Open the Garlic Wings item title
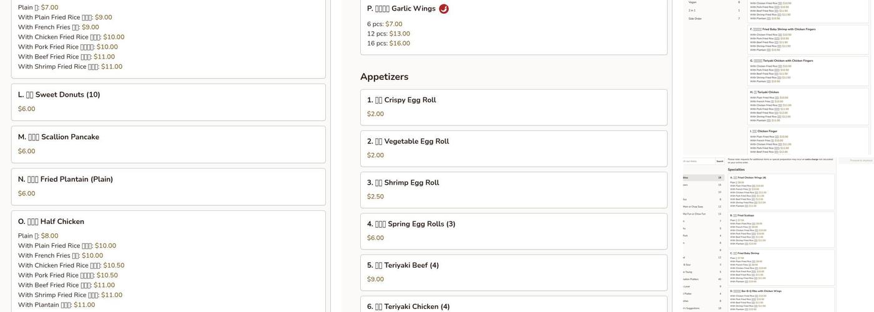This screenshot has height=312, width=874. tap(403, 9)
